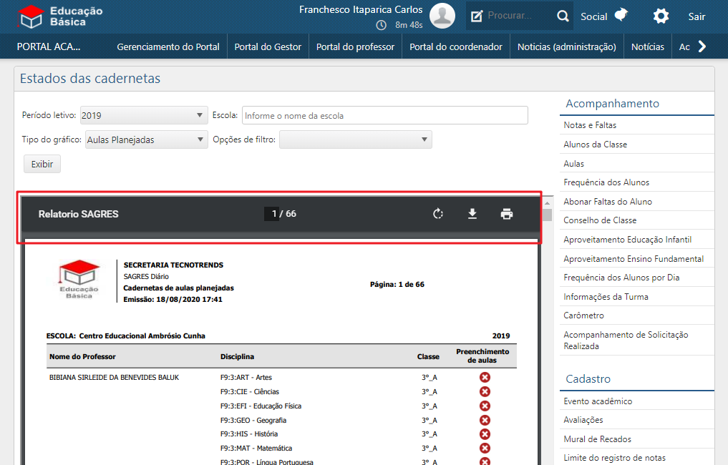728x465 pixels.
Task: Click professor name BIBIANA SIRLEIDE DA BENEVIDES BALUK
Action: click(x=115, y=377)
